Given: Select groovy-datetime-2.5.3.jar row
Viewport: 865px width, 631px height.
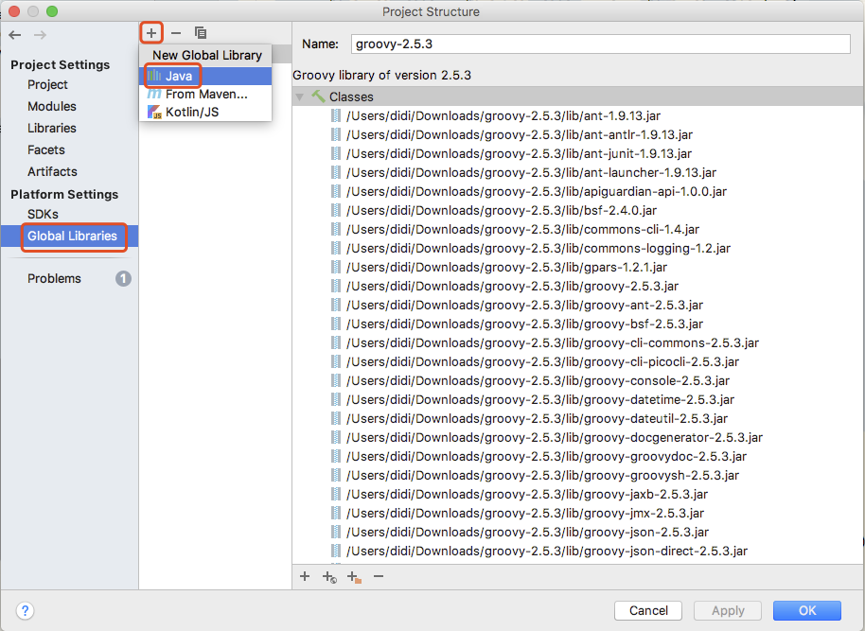Looking at the screenshot, I should (577, 399).
